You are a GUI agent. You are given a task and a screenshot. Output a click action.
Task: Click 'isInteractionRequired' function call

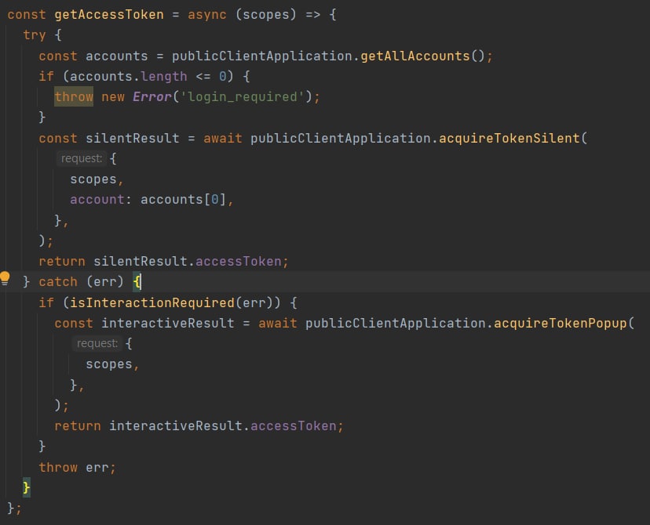[x=152, y=302]
